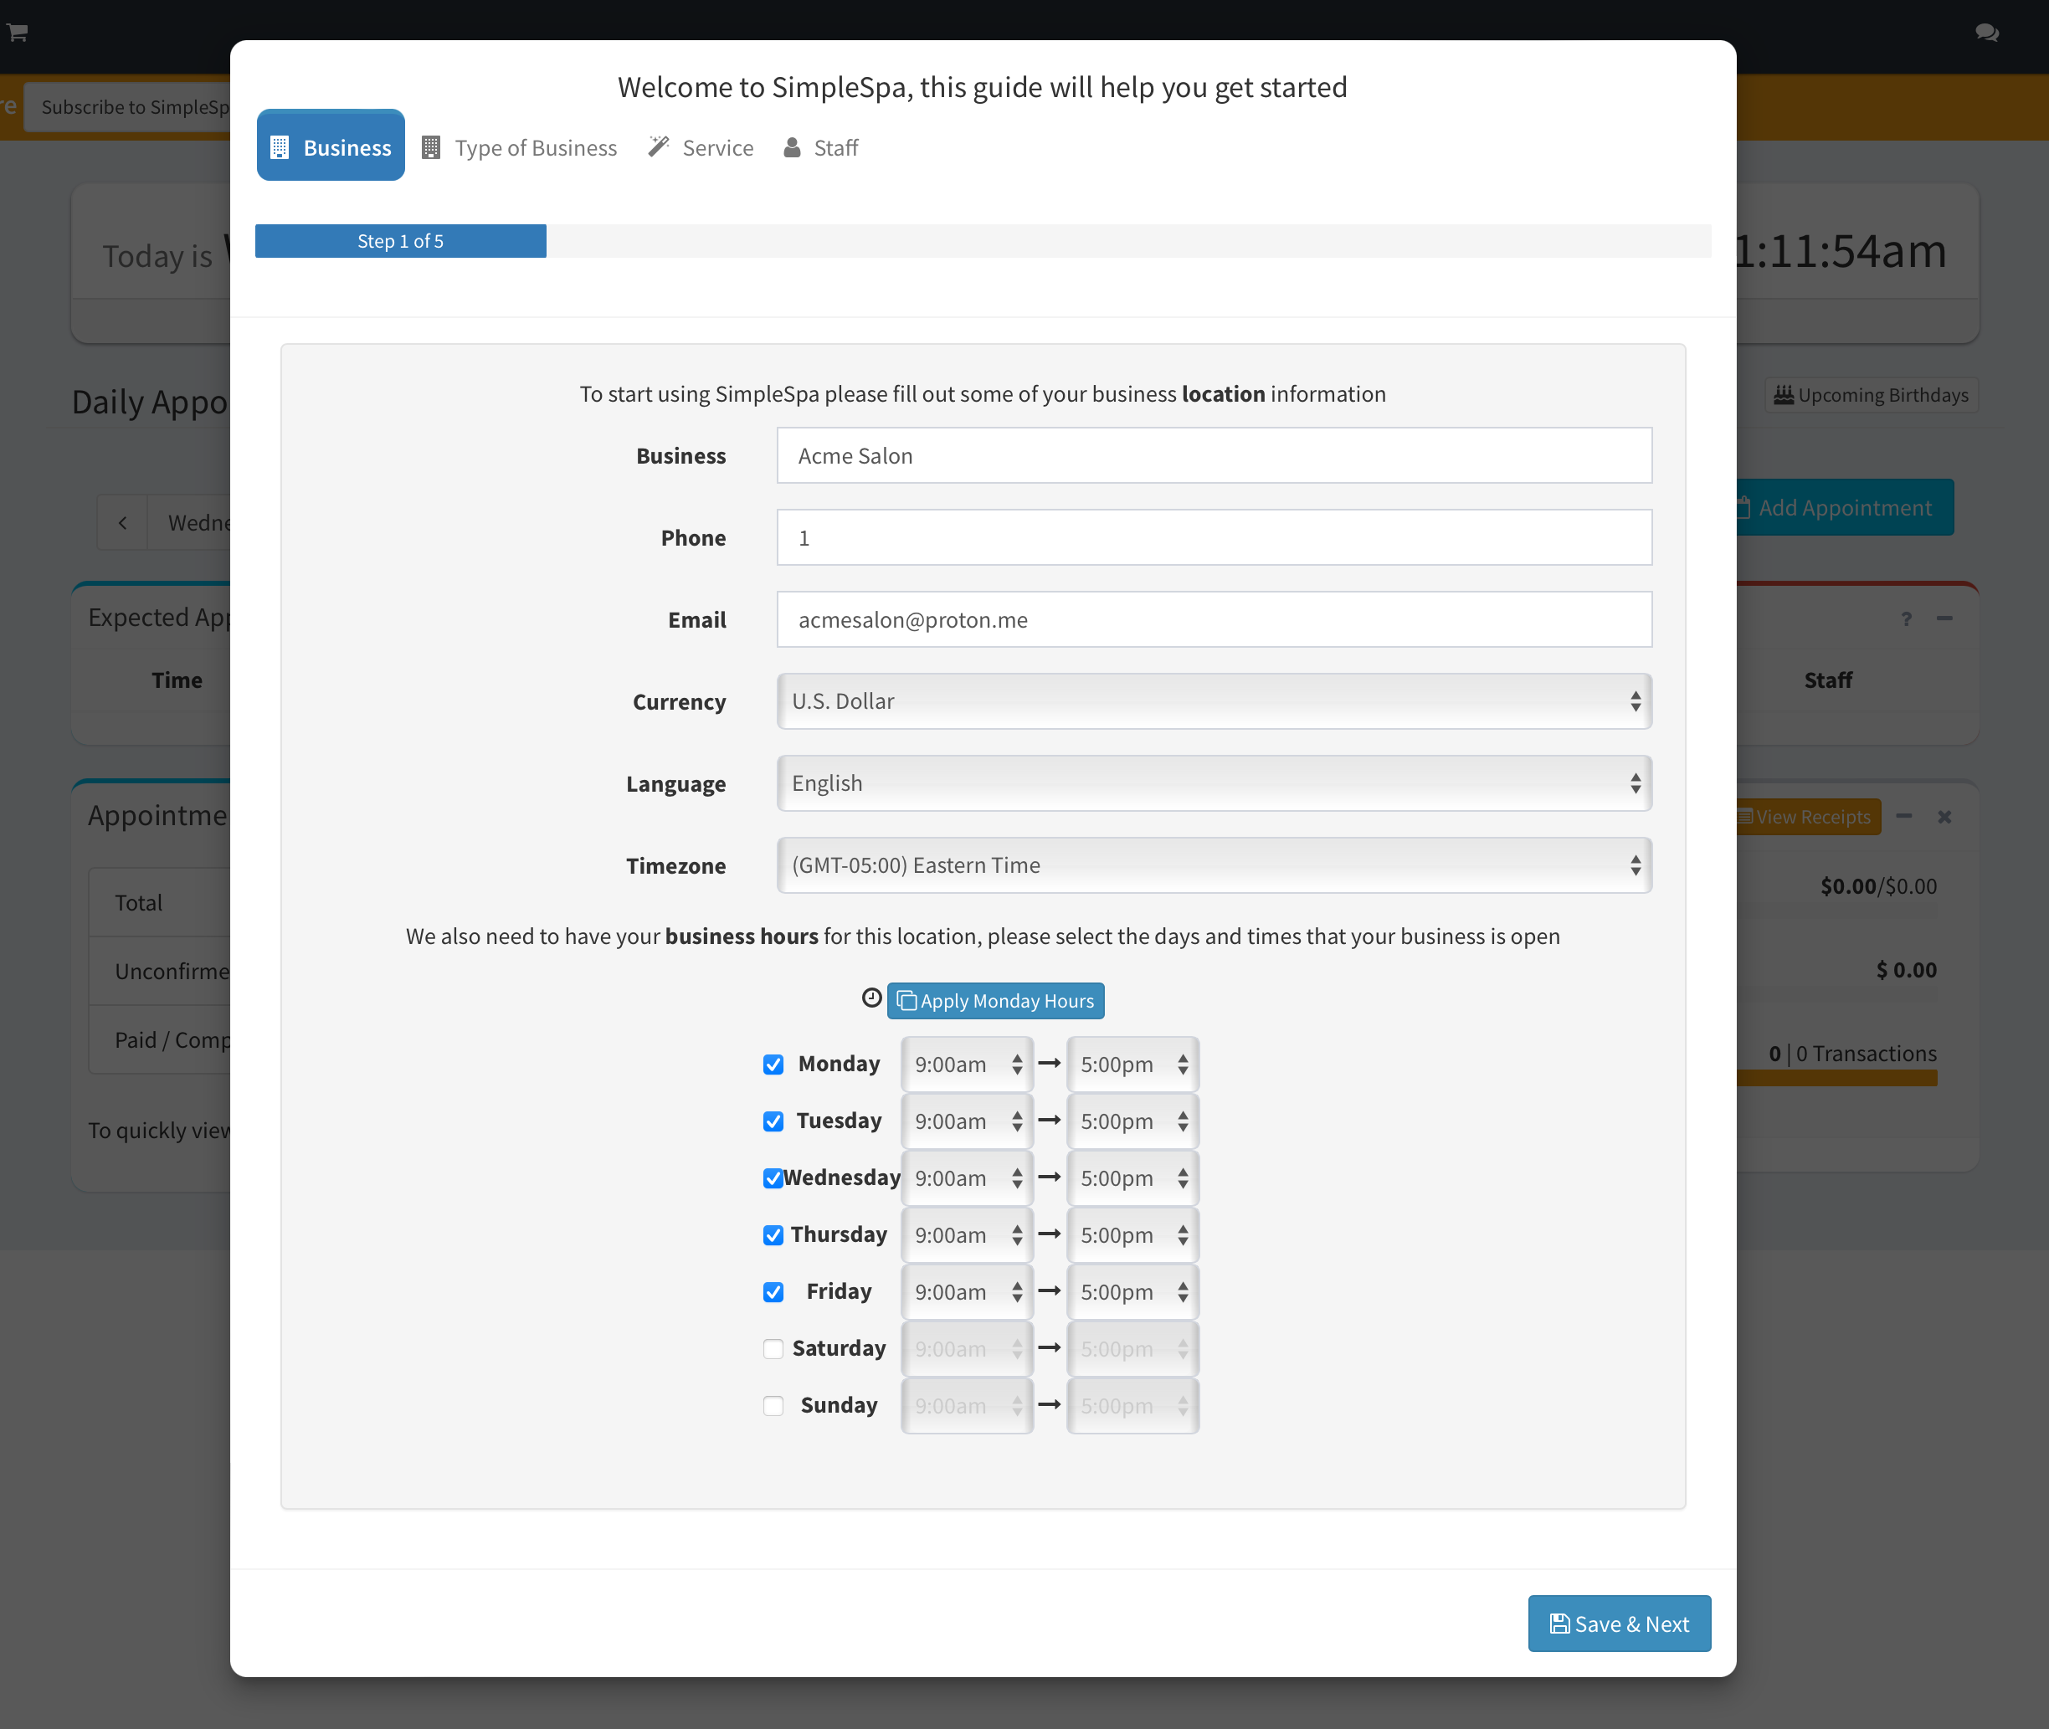This screenshot has height=1729, width=2049.
Task: Open the Timezone dropdown
Action: [1214, 865]
